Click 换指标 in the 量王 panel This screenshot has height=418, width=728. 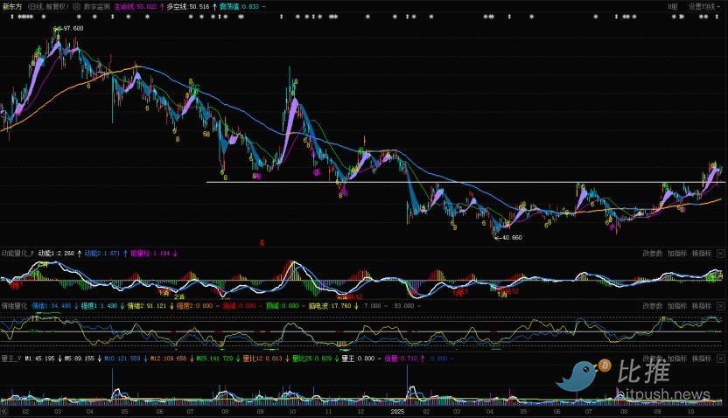[702, 359]
